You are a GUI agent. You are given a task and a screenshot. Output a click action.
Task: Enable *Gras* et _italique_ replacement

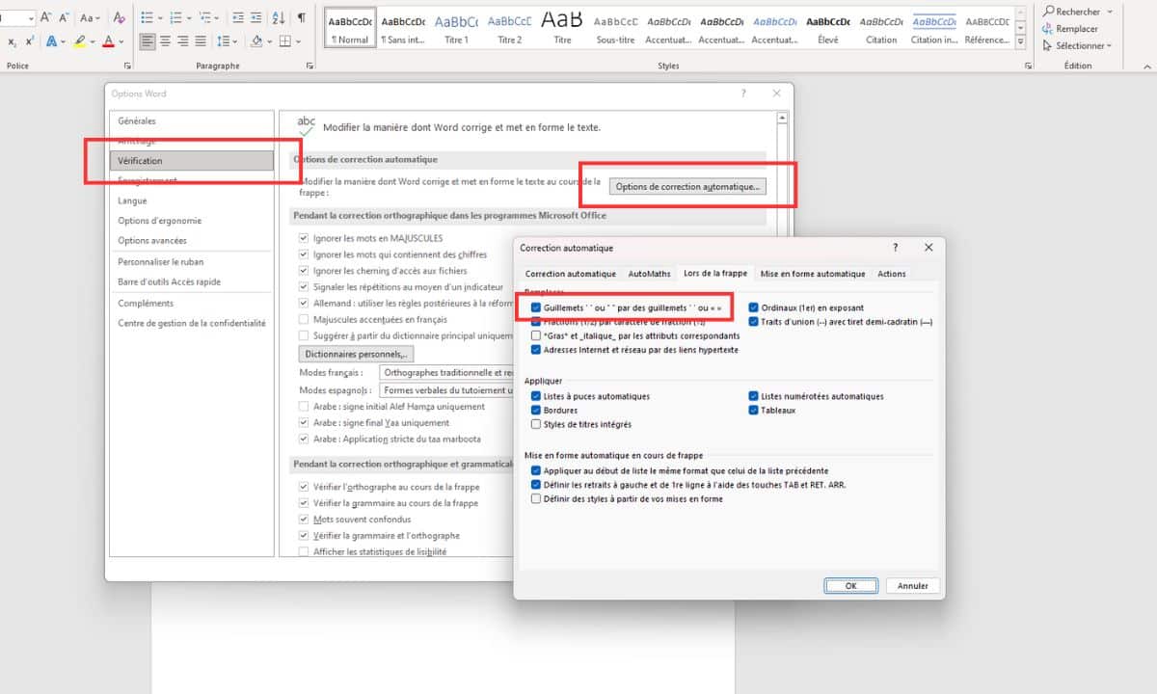[536, 335]
